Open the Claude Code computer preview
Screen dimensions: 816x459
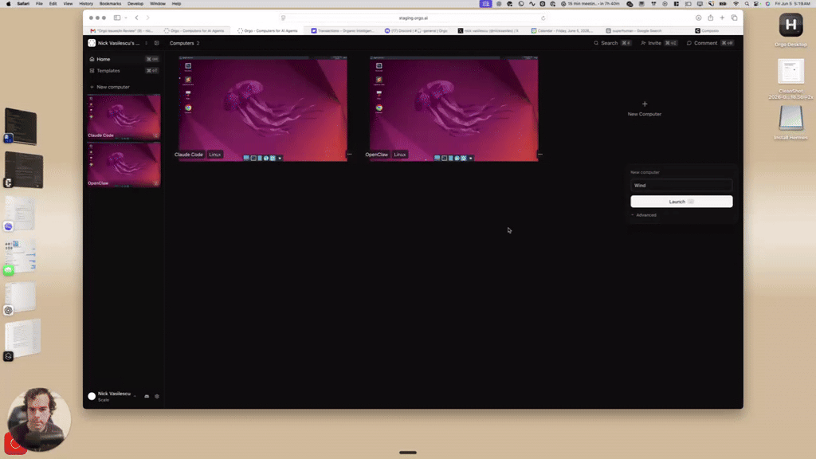click(263, 108)
